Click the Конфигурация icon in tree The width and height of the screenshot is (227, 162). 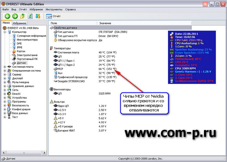pyautogui.click(x=9, y=109)
